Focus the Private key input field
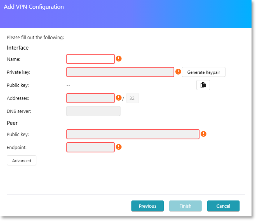The height and width of the screenshot is (222, 256). [x=120, y=72]
